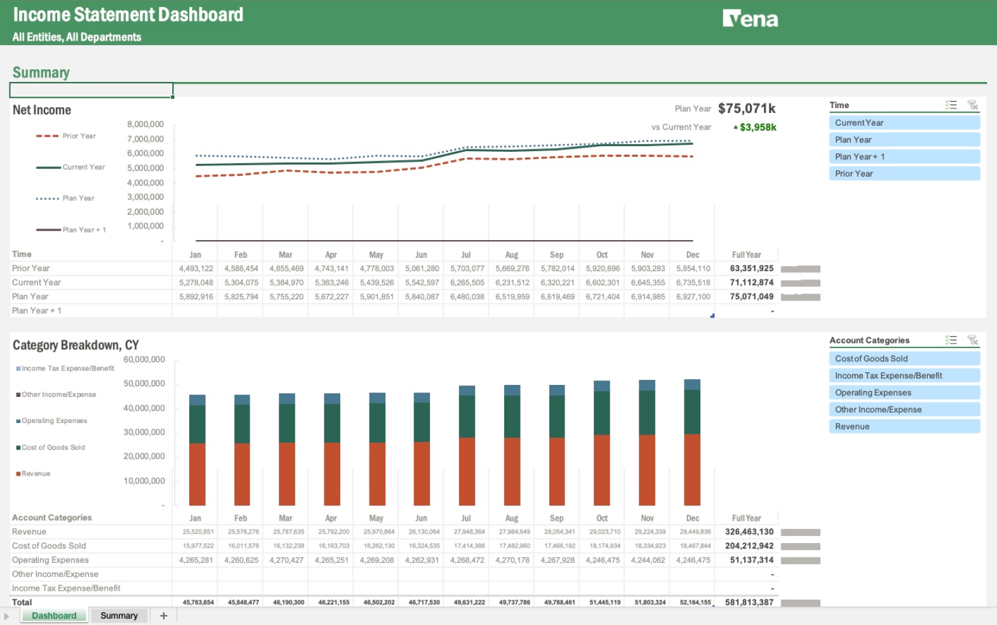Enable multi-select in the Time slicer
Image resolution: width=997 pixels, height=625 pixels.
pyautogui.click(x=951, y=105)
